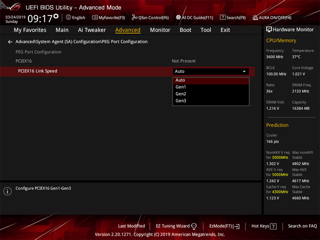The image size is (320, 240).
Task: Click Search on FAQ link
Action: coord(302,226)
